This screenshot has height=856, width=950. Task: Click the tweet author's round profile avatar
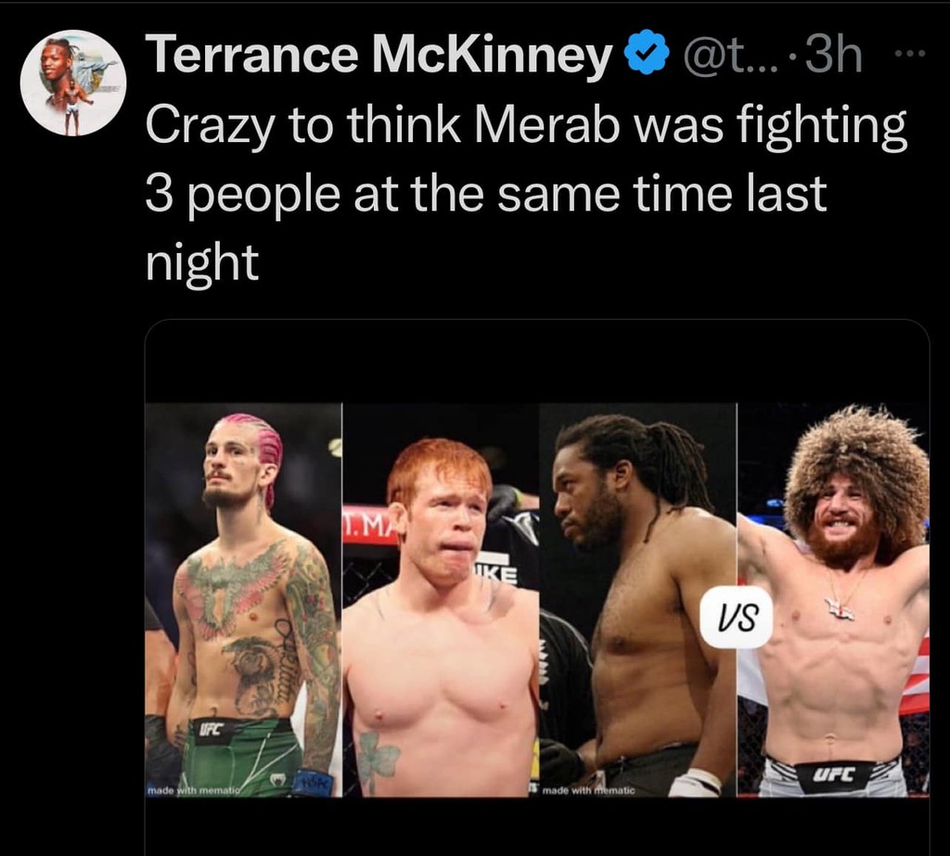coord(73,83)
